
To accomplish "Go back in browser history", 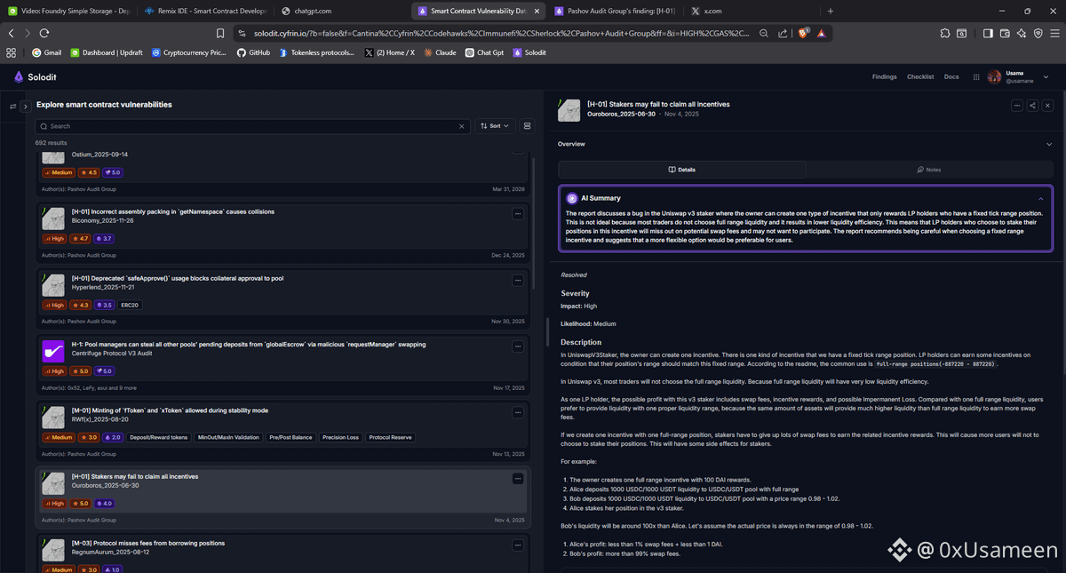I will click(12, 33).
